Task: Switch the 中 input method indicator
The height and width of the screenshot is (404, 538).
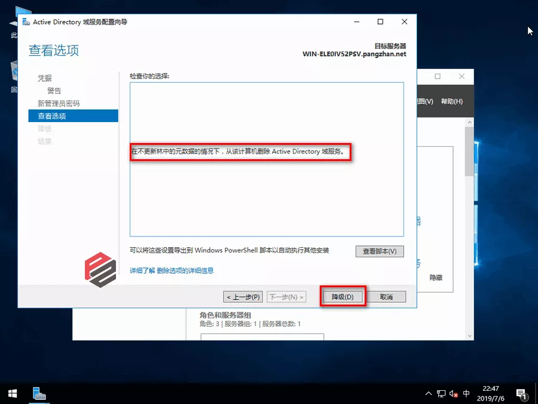Action: click(467, 393)
